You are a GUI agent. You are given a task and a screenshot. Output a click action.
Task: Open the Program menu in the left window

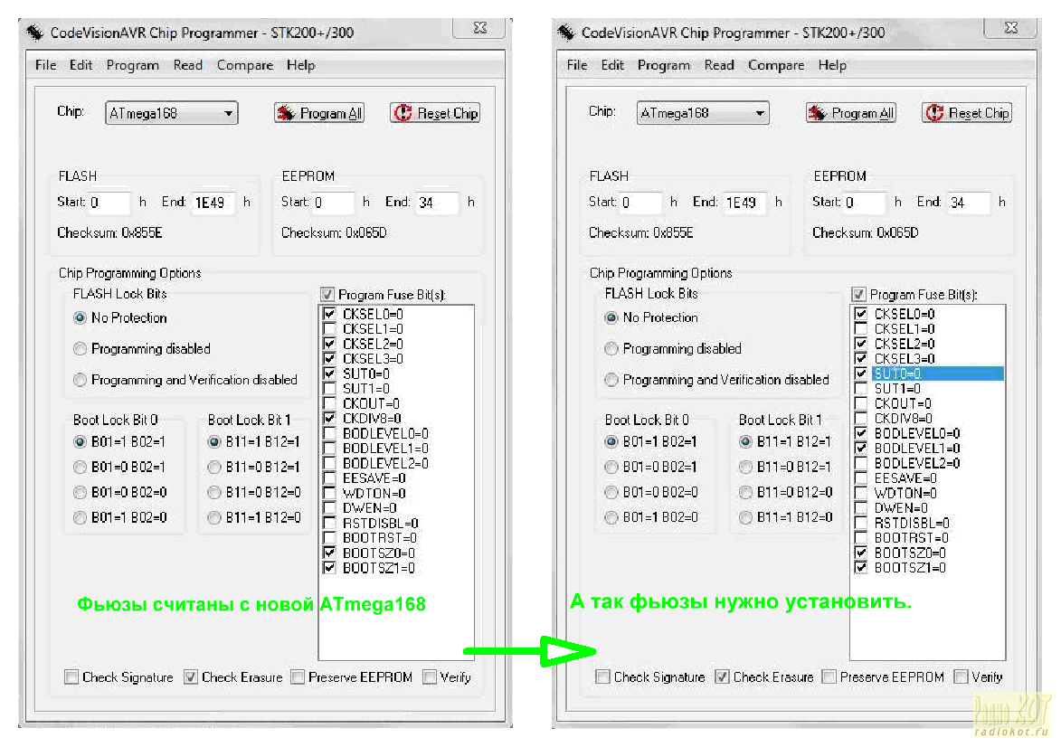pos(133,65)
